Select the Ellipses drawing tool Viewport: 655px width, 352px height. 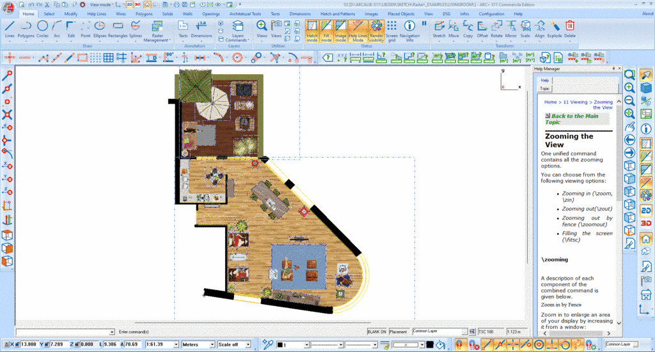click(x=100, y=29)
